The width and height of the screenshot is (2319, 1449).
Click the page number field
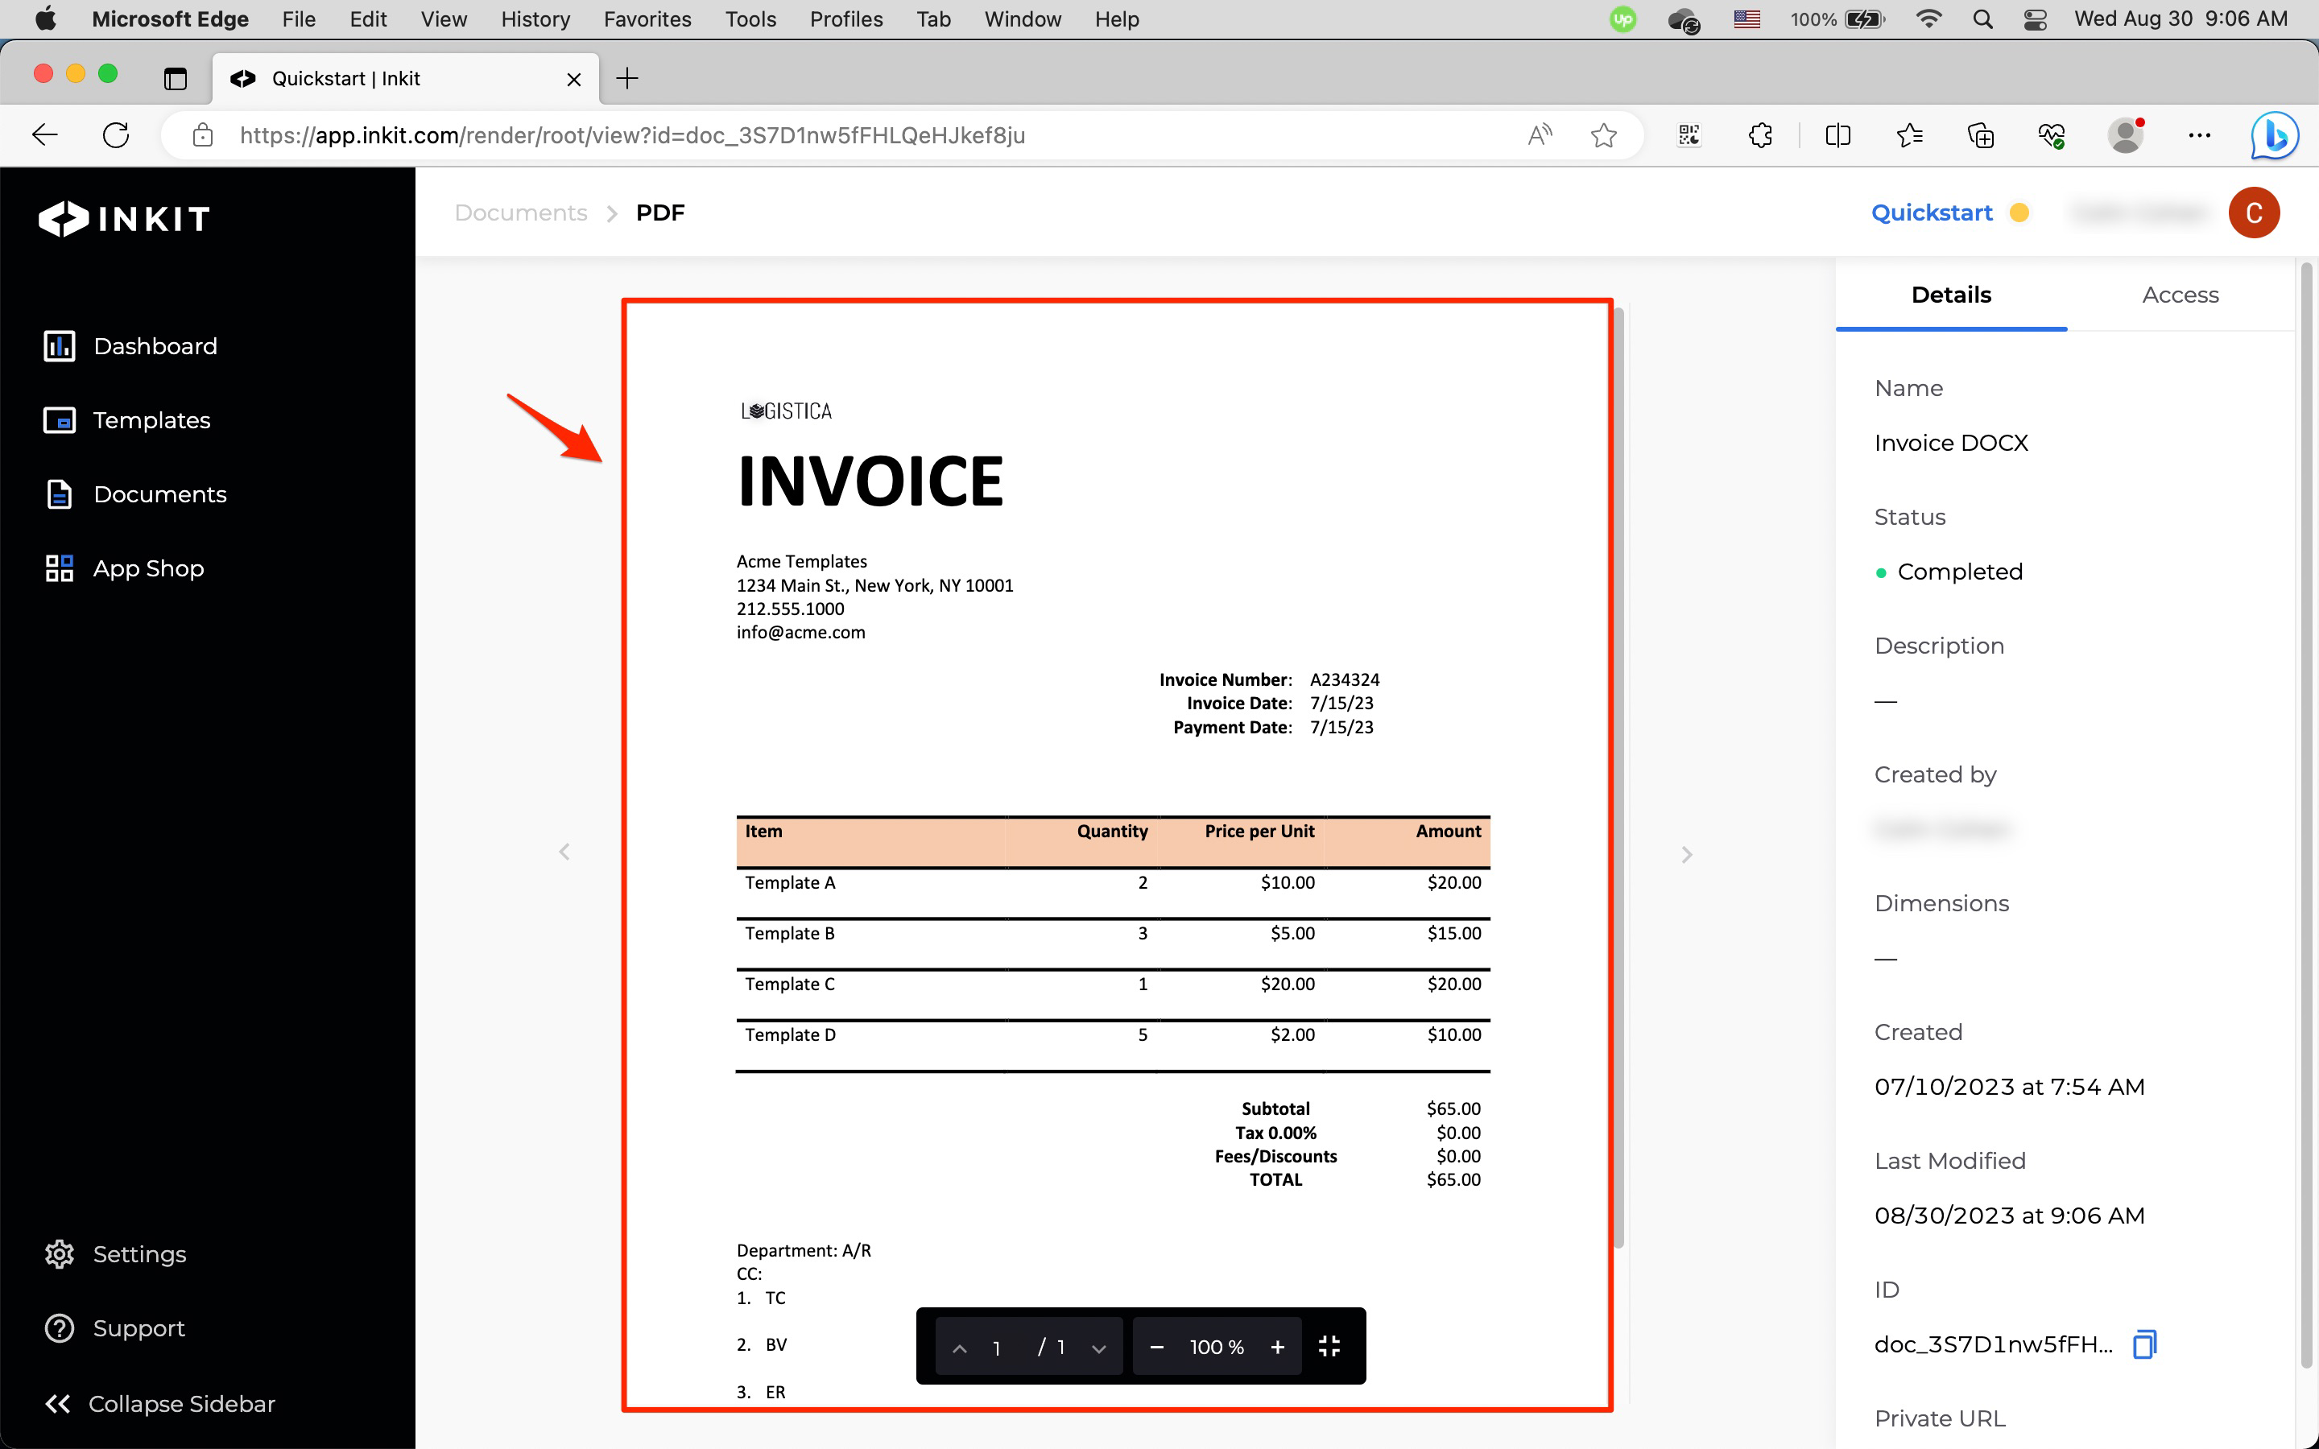pos(997,1348)
